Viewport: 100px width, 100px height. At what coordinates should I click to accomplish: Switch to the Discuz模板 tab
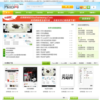click(64, 63)
